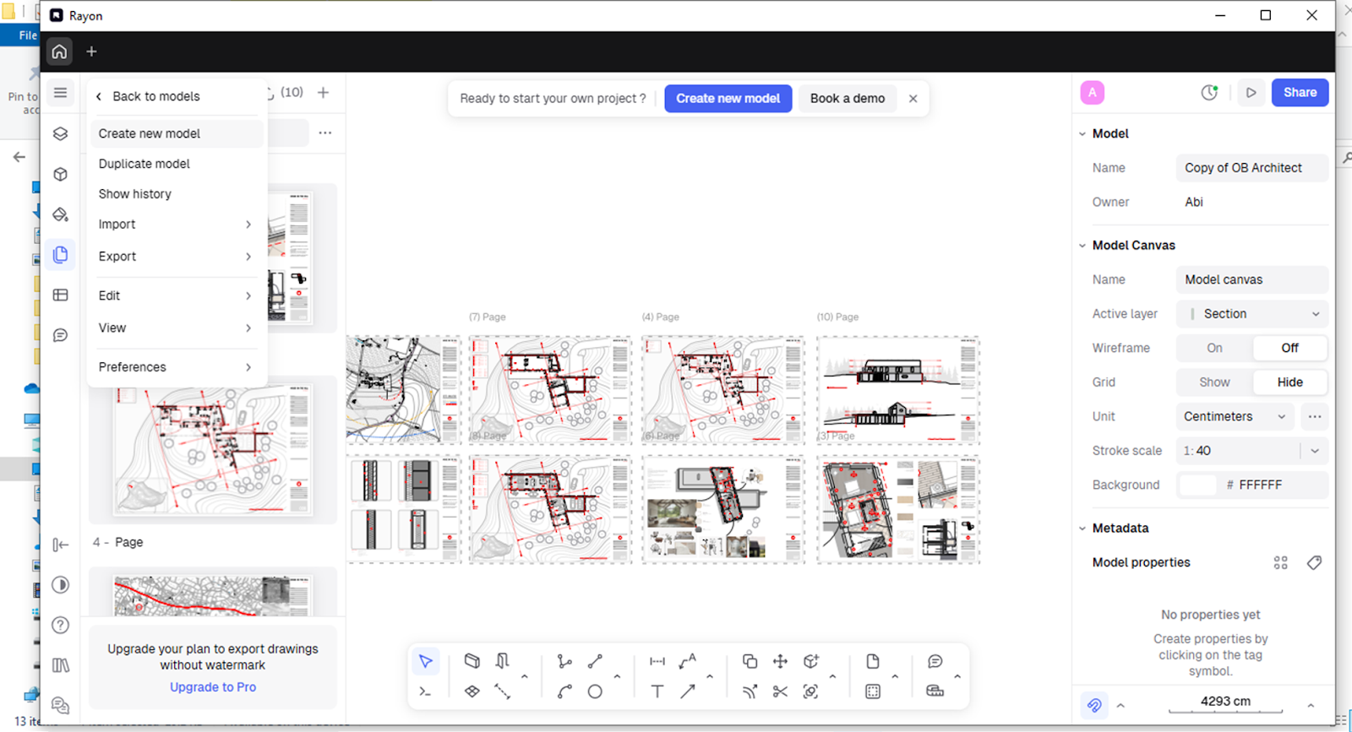Expand the snapping options caret
Viewport: 1352px width, 732px height.
[1120, 705]
